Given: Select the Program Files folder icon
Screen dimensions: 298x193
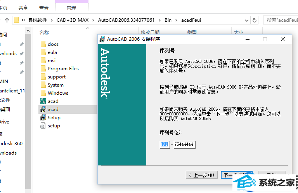Looking at the screenshot, I should [43, 69].
